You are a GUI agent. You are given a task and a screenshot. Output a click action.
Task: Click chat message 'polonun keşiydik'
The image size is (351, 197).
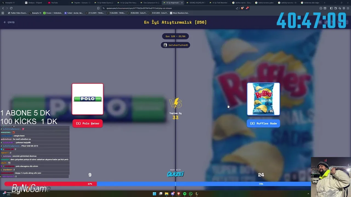tap(23, 143)
